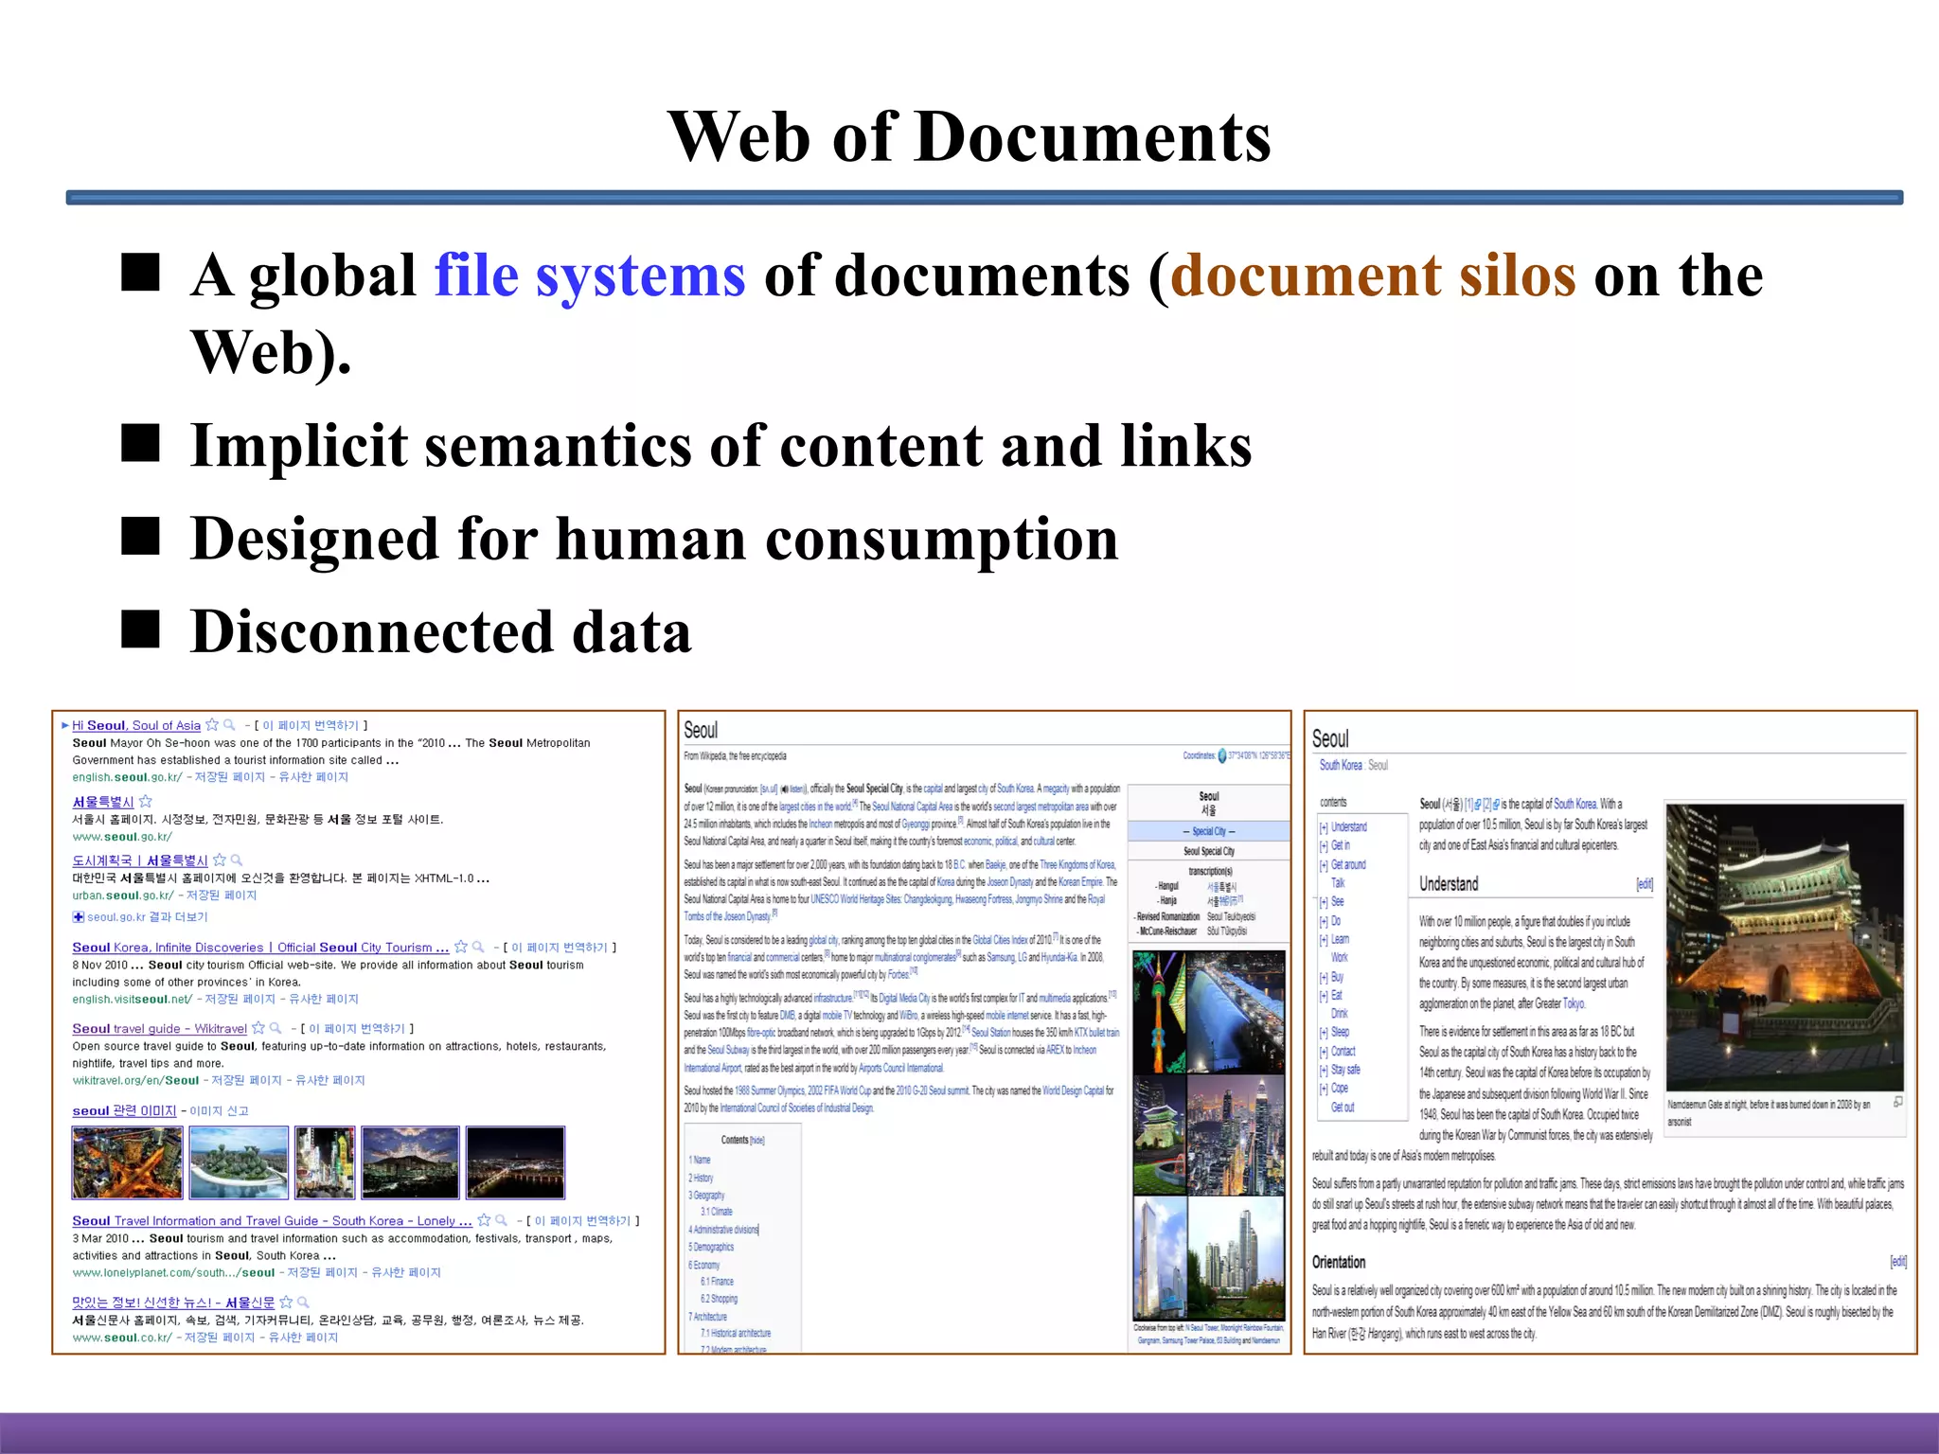Open the Hi Seoul, Soul of Asia result link

pyautogui.click(x=136, y=725)
